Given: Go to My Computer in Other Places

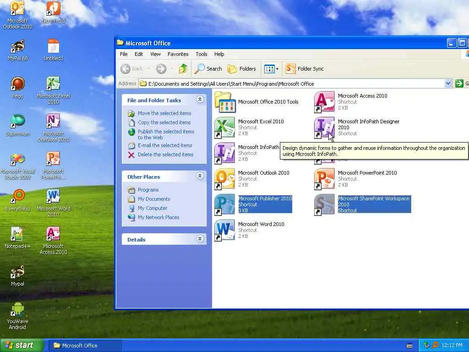Looking at the screenshot, I should pos(152,208).
